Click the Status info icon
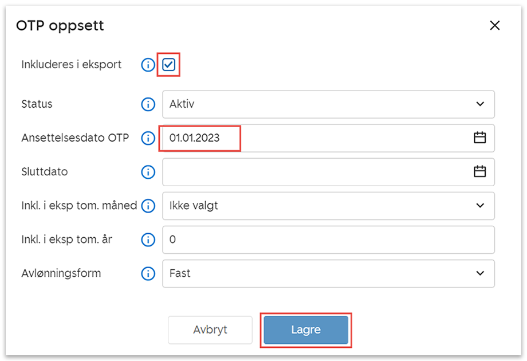527x361 pixels. point(148,104)
